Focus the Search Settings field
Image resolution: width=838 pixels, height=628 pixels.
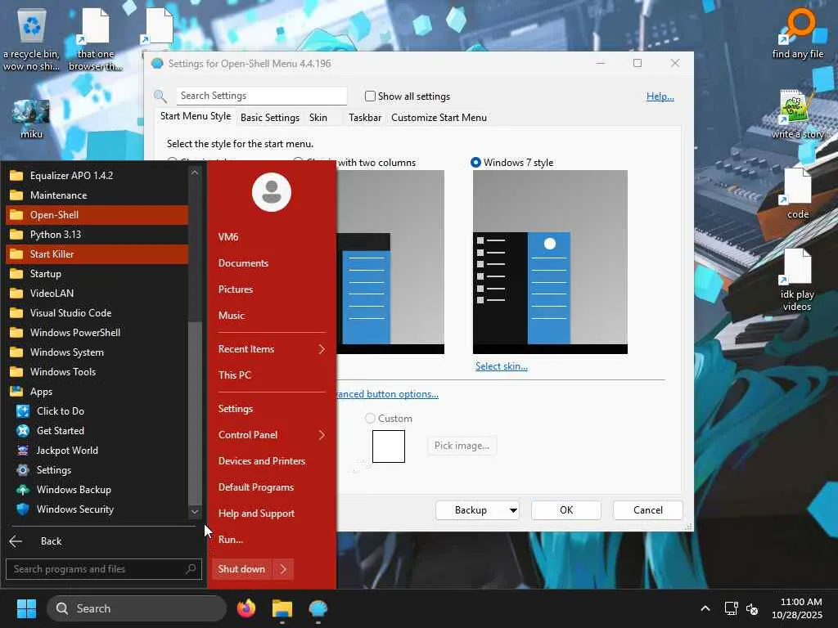coord(261,96)
